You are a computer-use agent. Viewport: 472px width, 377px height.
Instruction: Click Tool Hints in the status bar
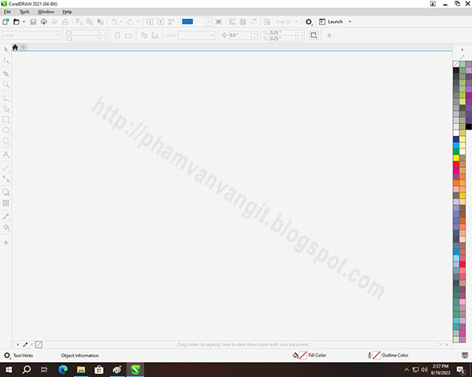point(23,355)
